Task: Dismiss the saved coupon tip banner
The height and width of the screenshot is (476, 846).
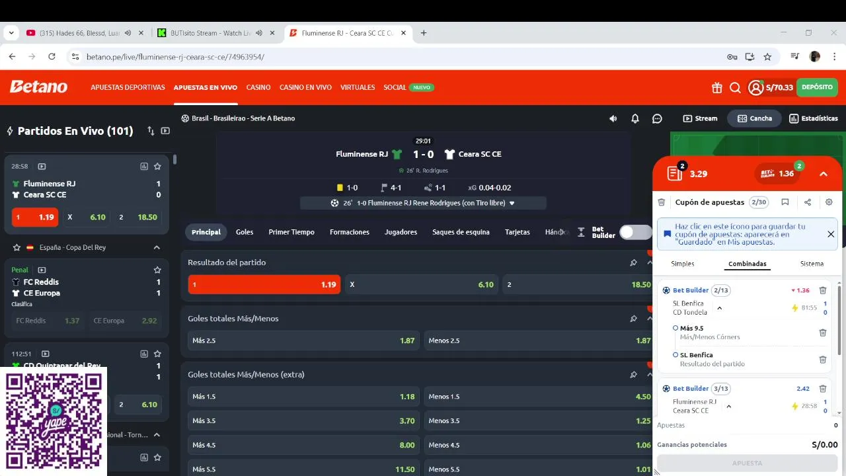Action: [831, 234]
